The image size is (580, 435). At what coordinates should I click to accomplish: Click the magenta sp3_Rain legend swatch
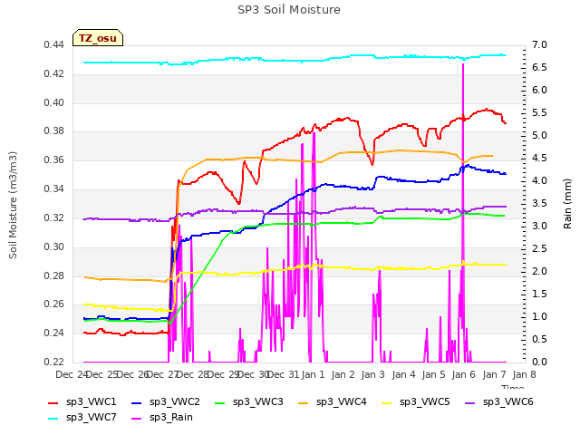point(137,419)
